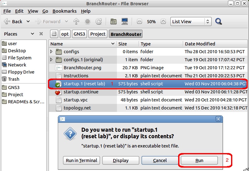The height and width of the screenshot is (171, 249).
Task: Toggle the location bar edit icon
Action: [x=54, y=34]
